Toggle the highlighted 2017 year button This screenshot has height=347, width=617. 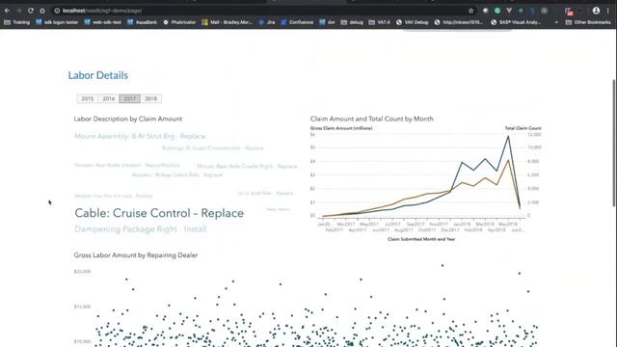coord(130,98)
